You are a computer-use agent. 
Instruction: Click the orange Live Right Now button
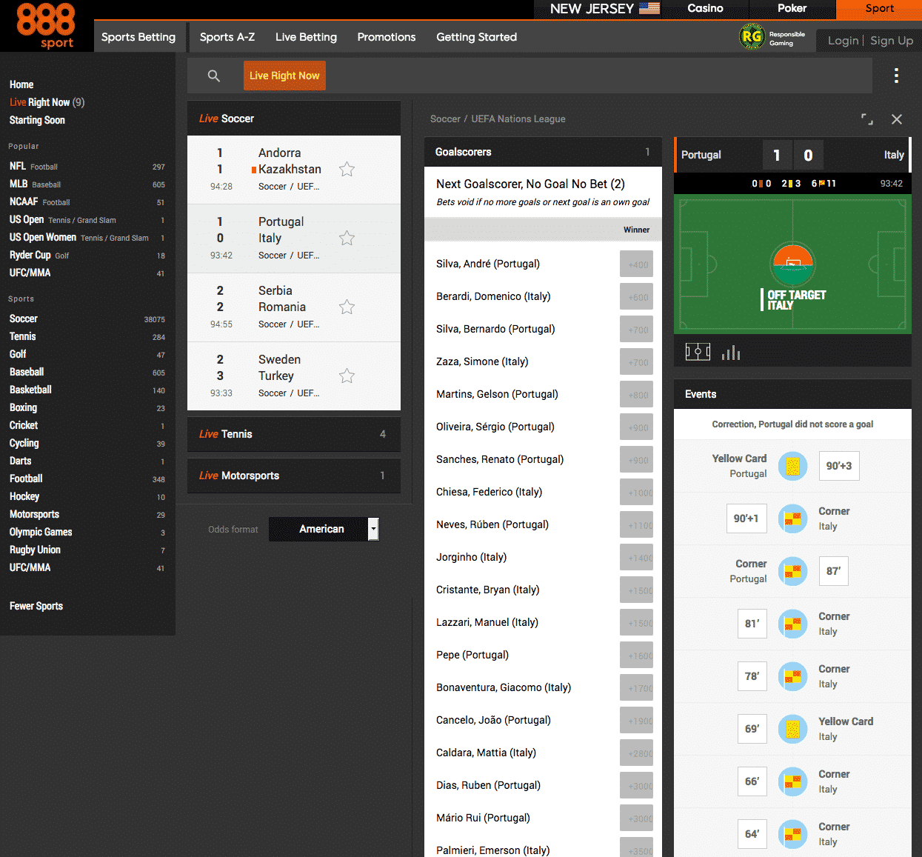284,76
